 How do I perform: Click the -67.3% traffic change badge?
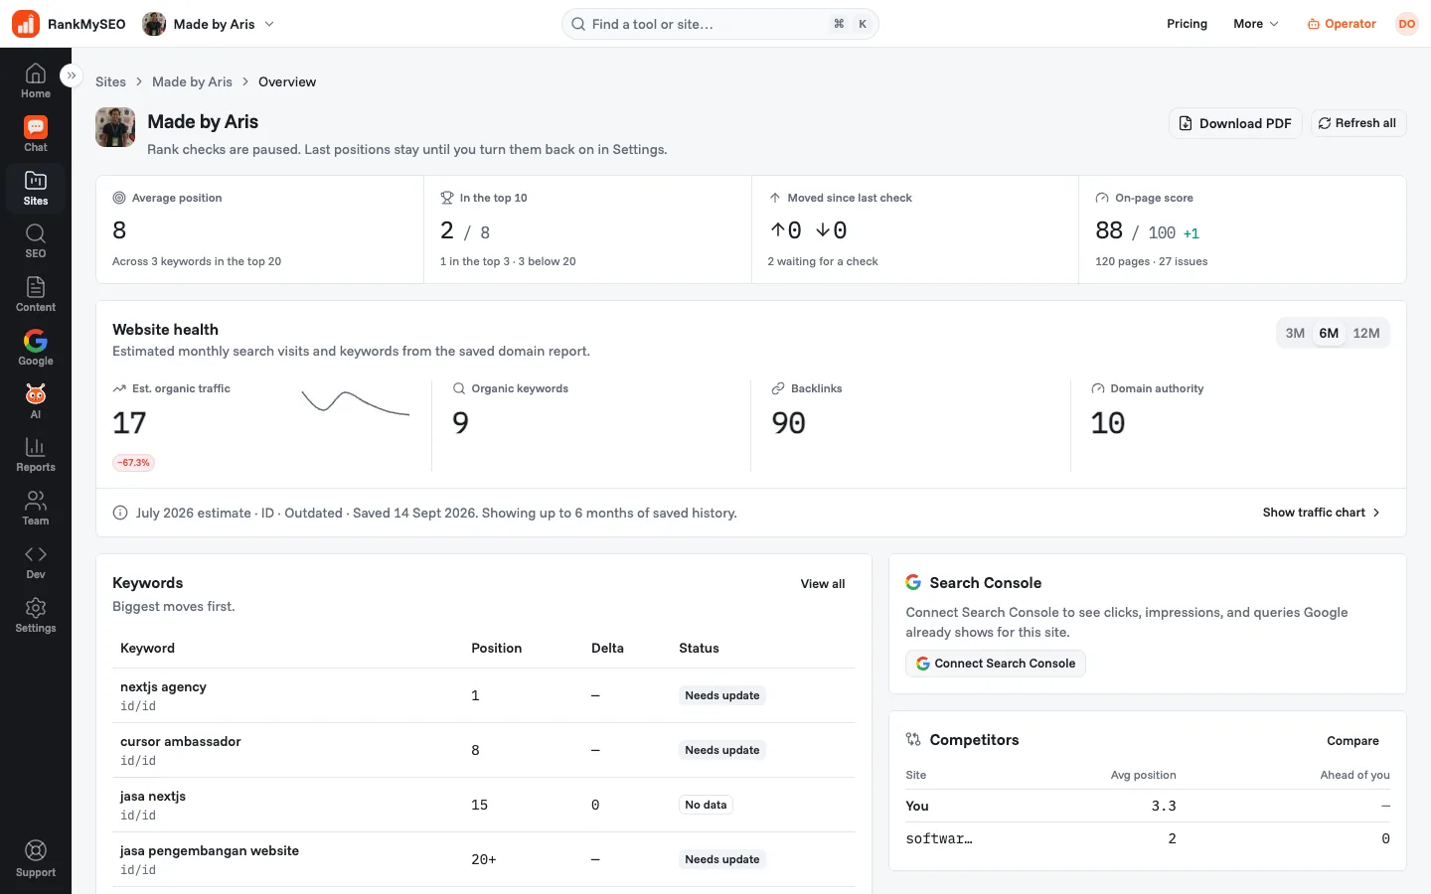pyautogui.click(x=134, y=463)
